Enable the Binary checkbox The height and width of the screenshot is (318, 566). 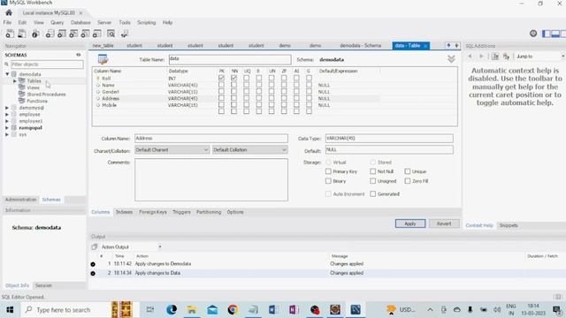[328, 181]
